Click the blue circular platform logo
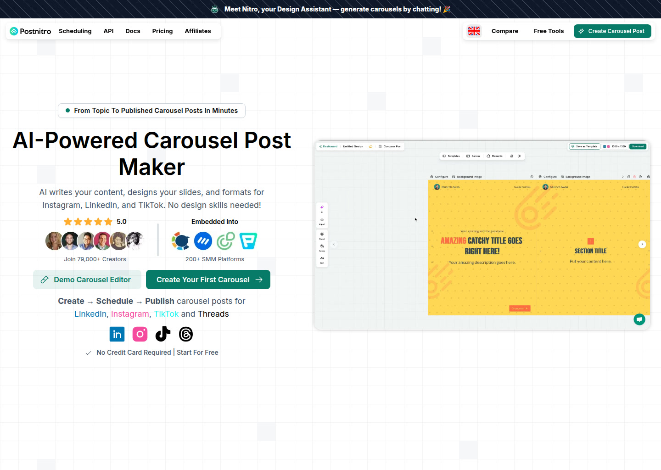The width and height of the screenshot is (661, 470). 203,241
